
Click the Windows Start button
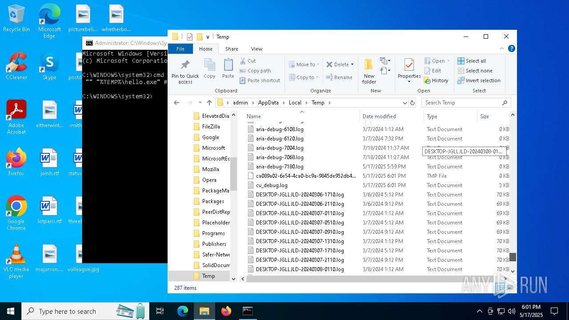pos(11,311)
